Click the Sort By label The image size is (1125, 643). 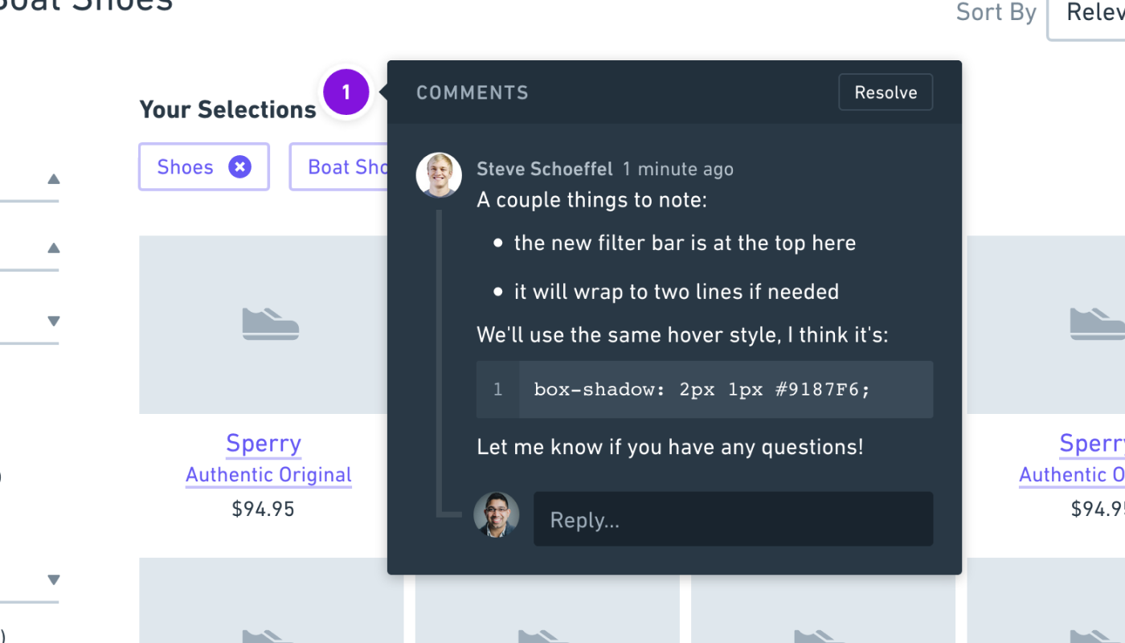pyautogui.click(x=996, y=13)
